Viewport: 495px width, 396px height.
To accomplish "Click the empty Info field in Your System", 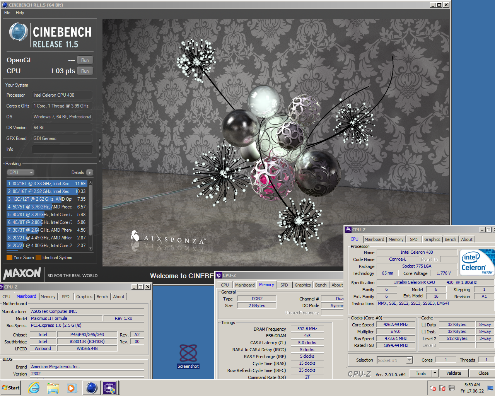I will 62,149.
